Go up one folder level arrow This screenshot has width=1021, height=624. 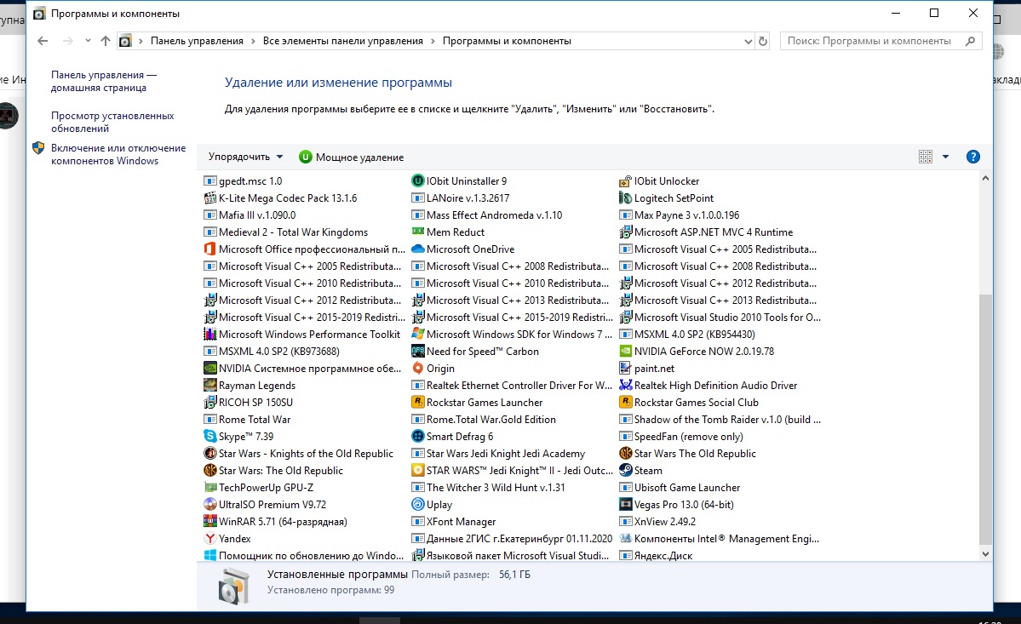(106, 41)
